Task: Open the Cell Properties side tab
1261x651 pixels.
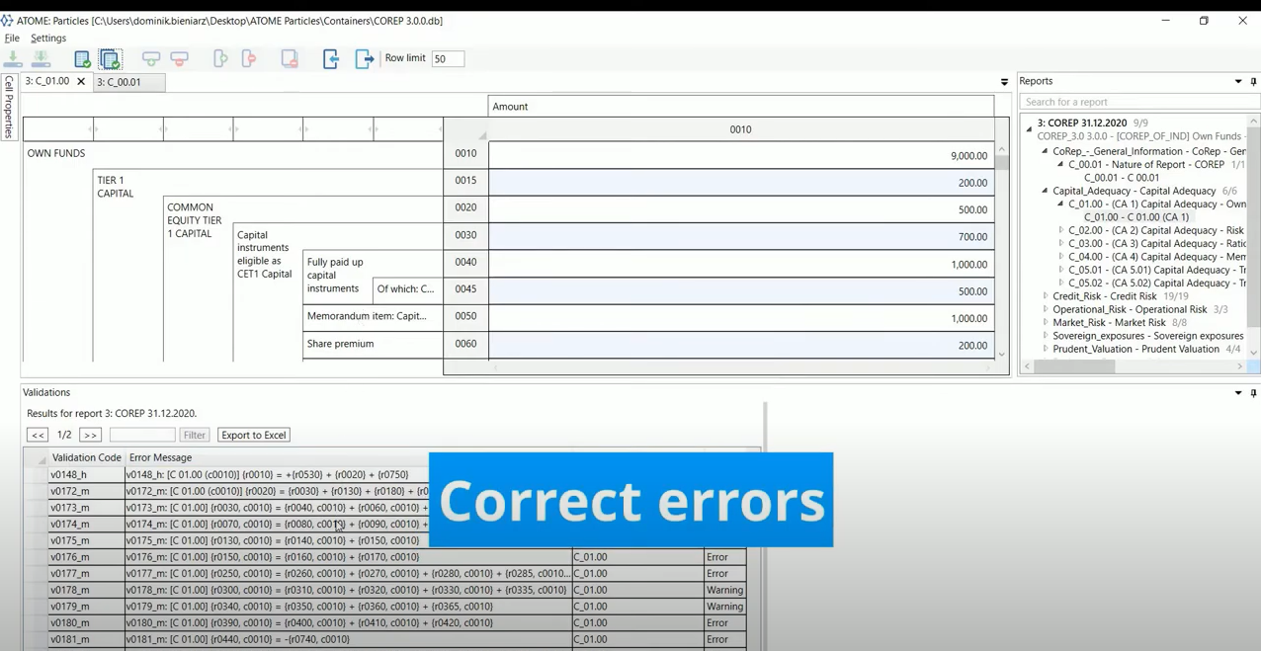Action: coord(9,107)
